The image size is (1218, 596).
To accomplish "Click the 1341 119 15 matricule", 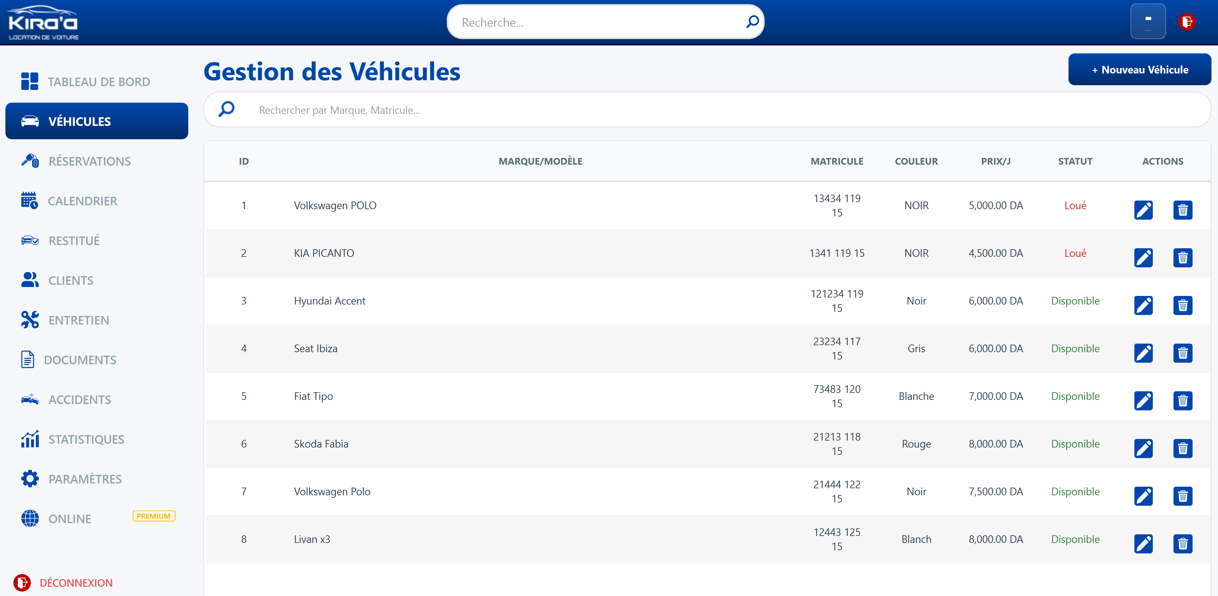I will 837,253.
